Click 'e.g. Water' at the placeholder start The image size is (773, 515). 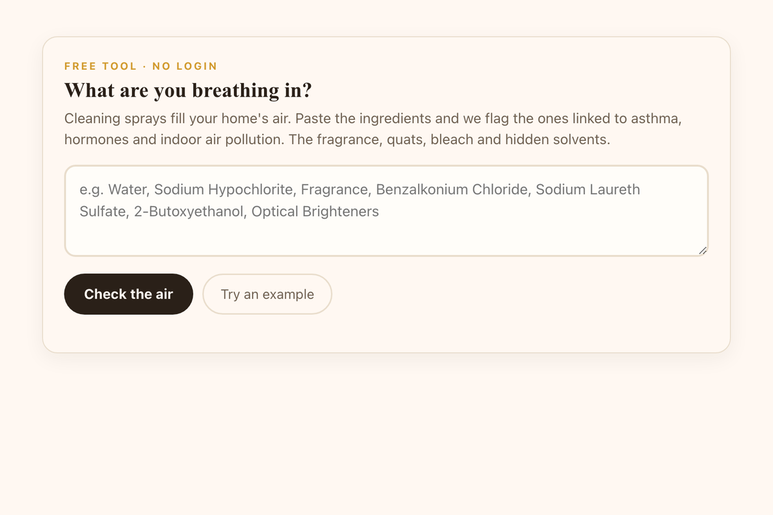coord(113,189)
